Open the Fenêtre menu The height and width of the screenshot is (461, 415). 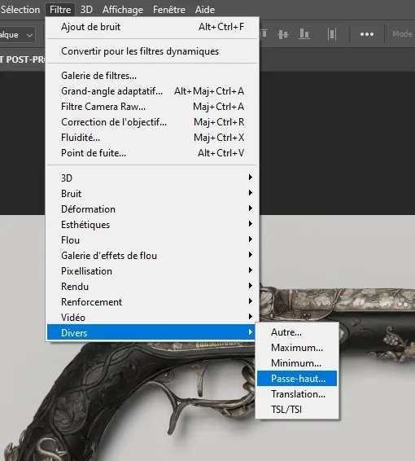(169, 10)
